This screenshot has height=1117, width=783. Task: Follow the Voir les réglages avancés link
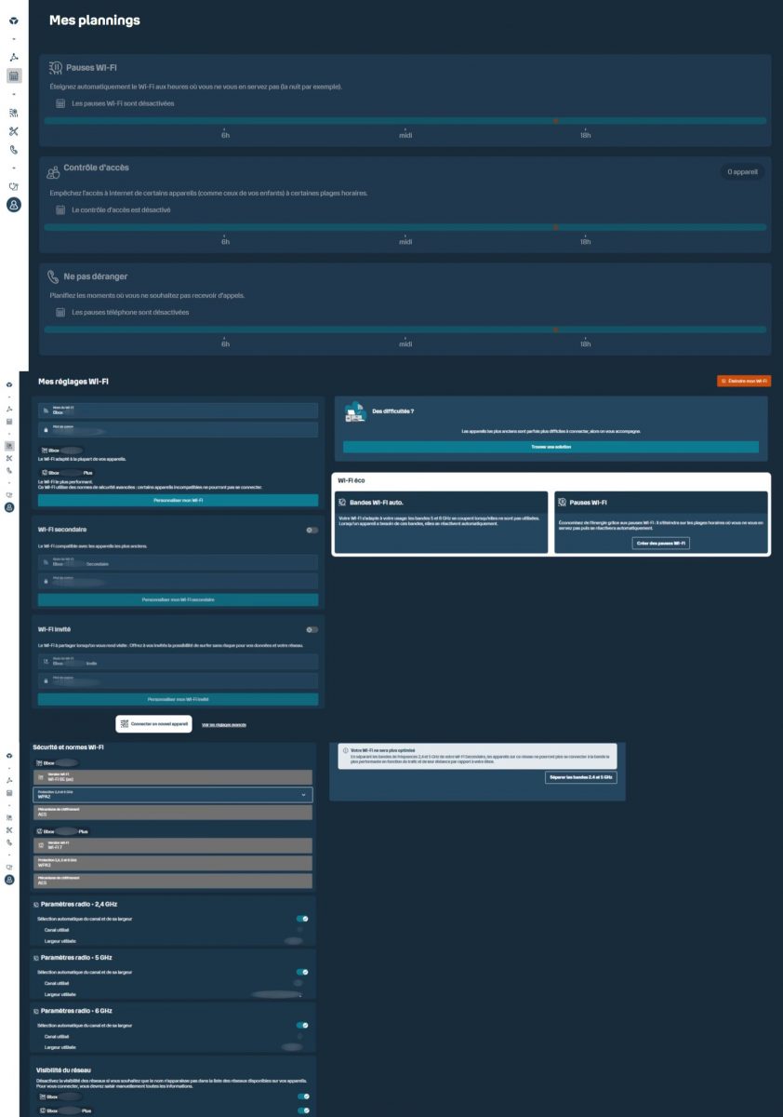(224, 724)
